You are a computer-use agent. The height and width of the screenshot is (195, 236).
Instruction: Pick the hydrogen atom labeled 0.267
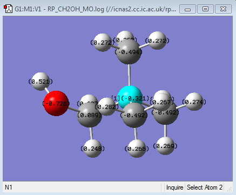click(x=162, y=102)
